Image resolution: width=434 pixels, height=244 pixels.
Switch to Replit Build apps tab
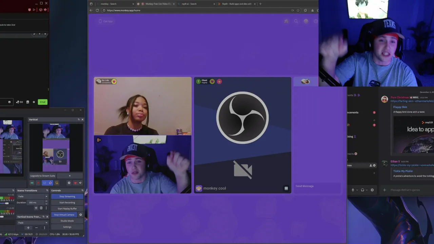click(x=237, y=4)
